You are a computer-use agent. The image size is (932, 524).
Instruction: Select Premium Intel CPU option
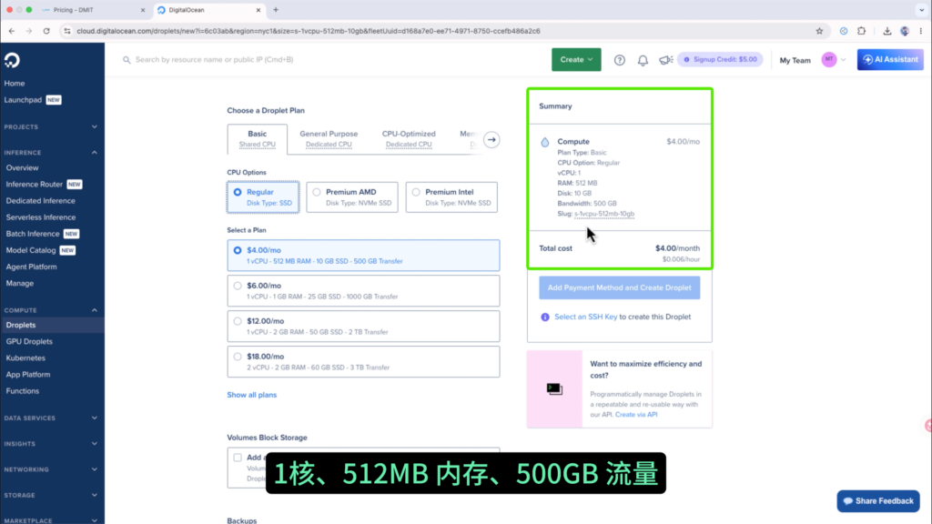click(451, 197)
